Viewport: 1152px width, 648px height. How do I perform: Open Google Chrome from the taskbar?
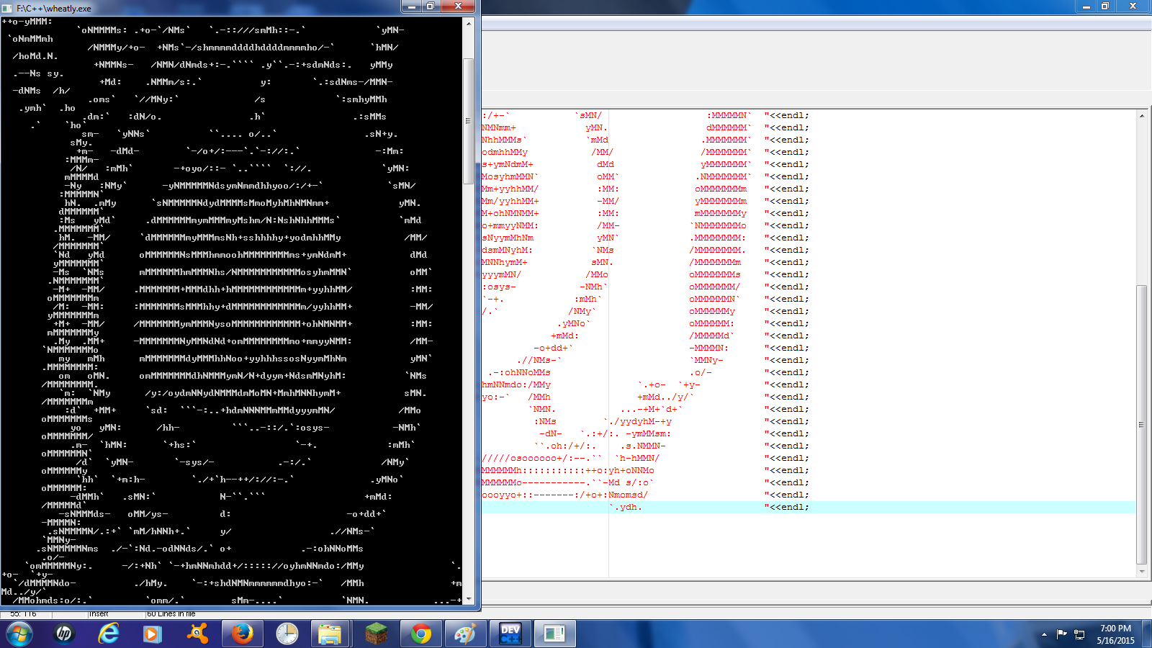pos(421,634)
